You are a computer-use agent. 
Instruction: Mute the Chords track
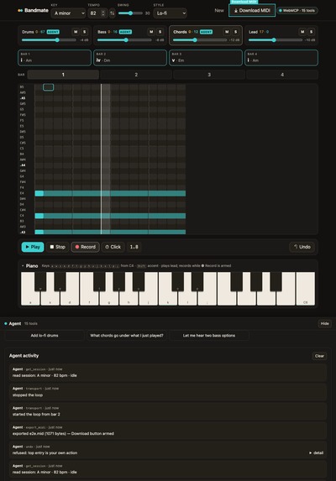227,32
